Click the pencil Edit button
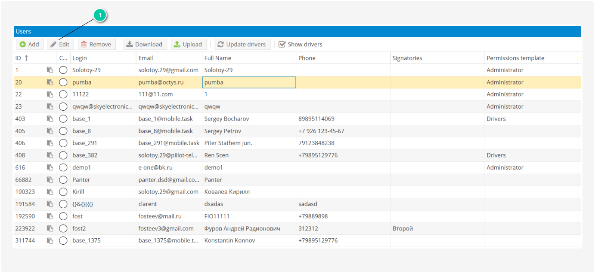Image resolution: width=595 pixels, height=273 pixels. click(x=60, y=44)
